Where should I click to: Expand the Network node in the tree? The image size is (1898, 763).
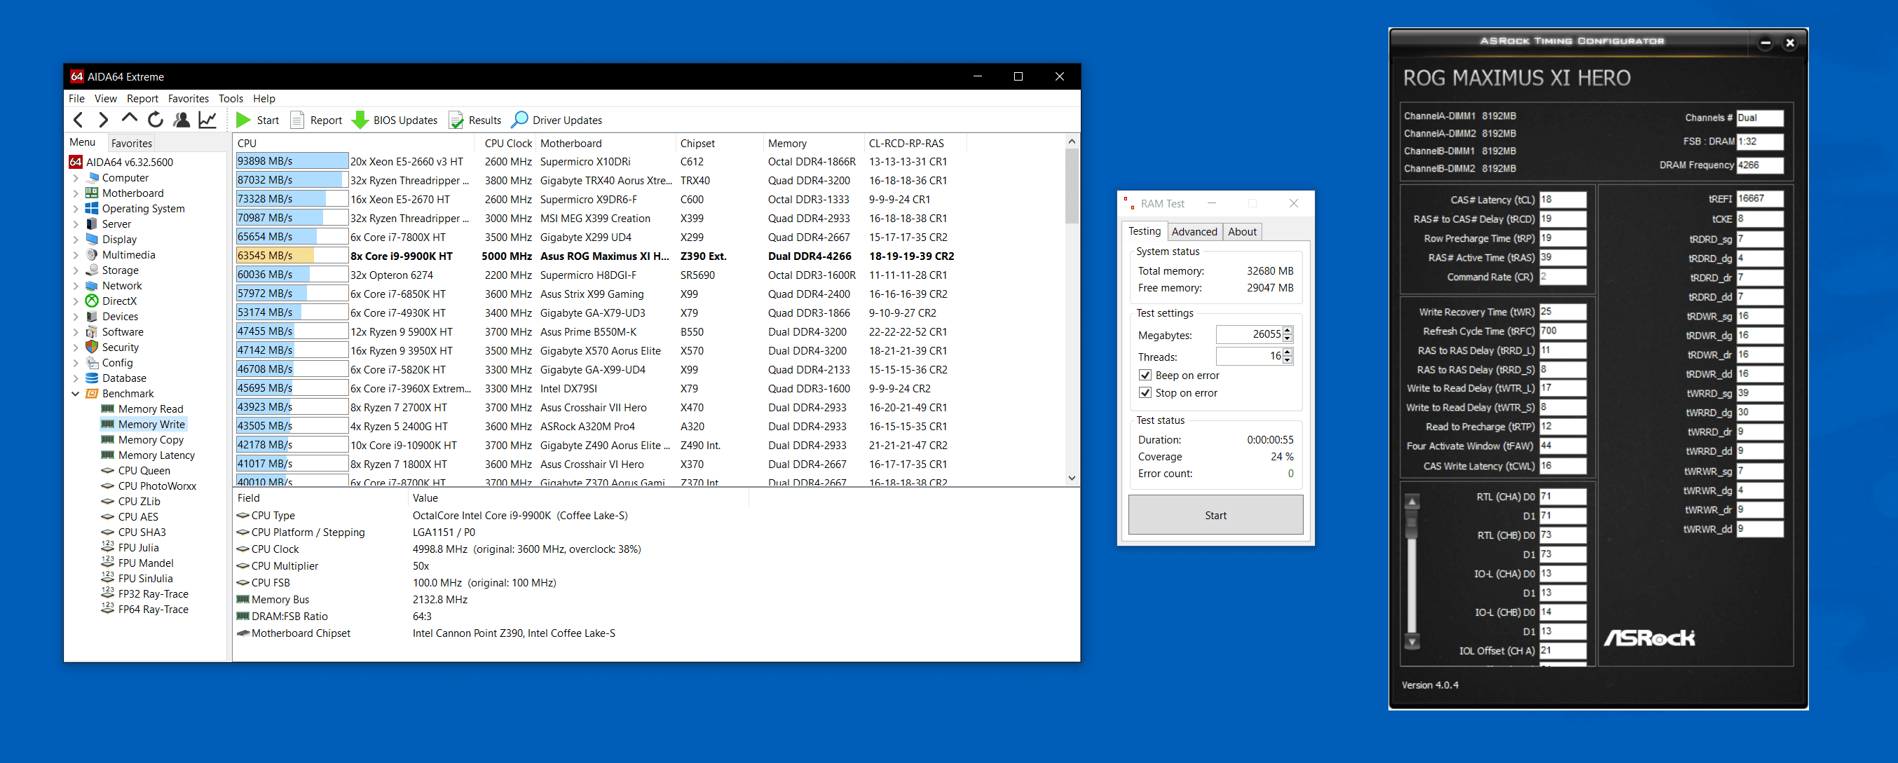point(76,287)
